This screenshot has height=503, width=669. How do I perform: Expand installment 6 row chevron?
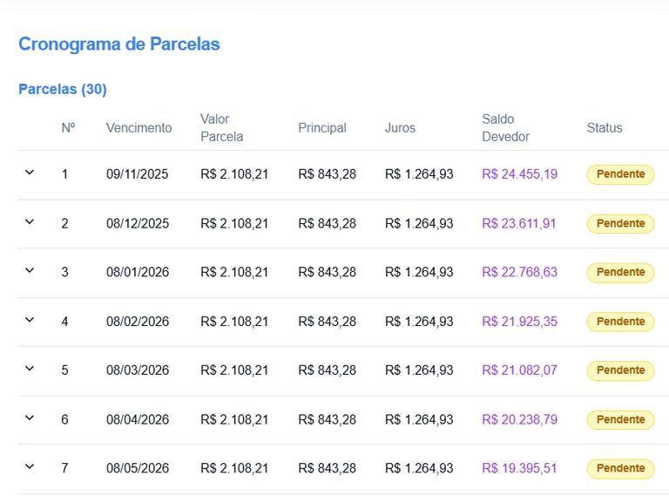coord(30,418)
